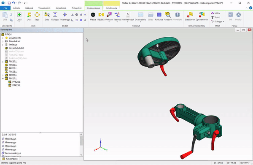Screen dimensions: 253x165
Task: Switch to the Arkisto tab
Action: 16,8
